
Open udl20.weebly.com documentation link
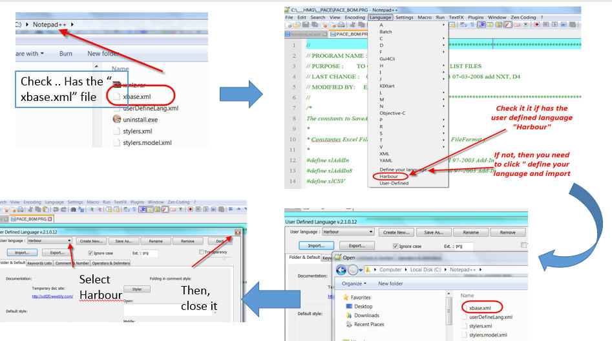click(x=52, y=296)
